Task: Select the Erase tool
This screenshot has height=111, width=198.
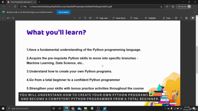Action: tap(167, 18)
